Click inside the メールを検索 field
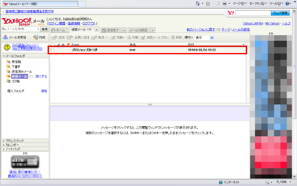 21,29
